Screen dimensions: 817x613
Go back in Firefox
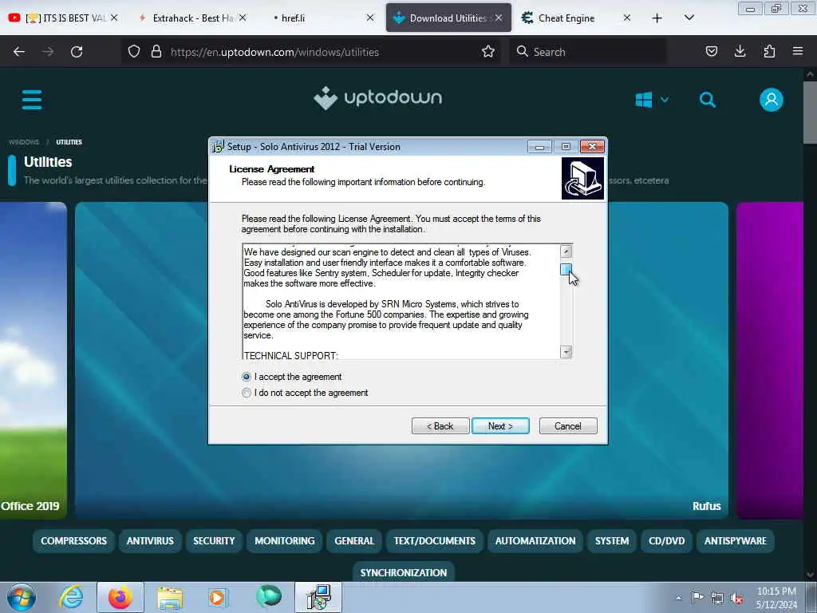[x=19, y=52]
